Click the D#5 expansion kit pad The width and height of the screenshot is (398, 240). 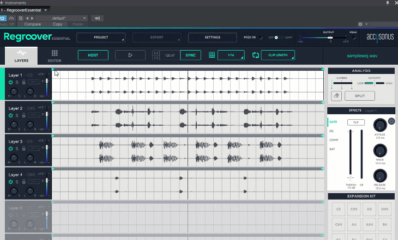pos(384,210)
